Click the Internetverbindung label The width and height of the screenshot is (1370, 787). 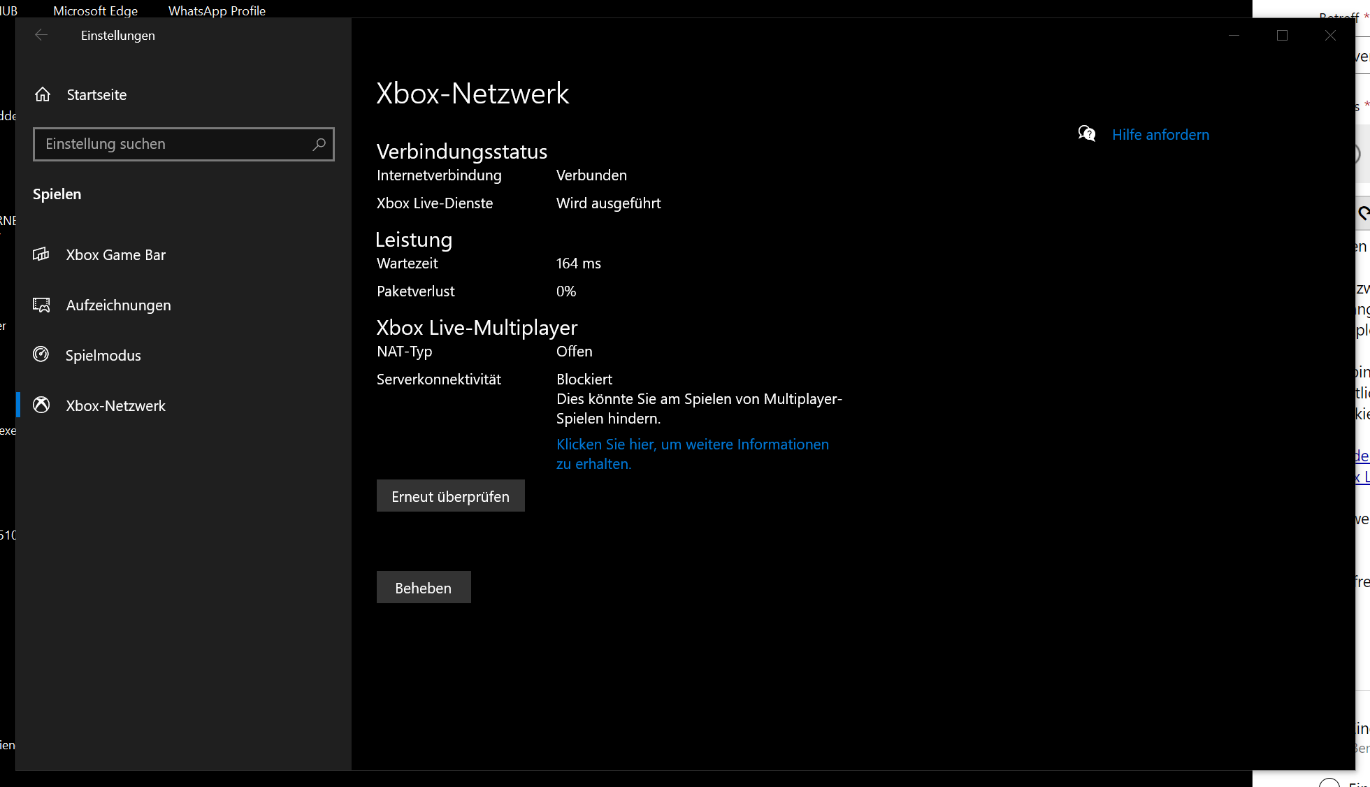click(439, 175)
